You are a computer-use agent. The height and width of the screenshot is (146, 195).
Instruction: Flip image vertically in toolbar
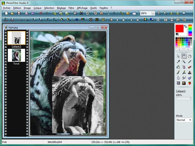click(x=172, y=20)
